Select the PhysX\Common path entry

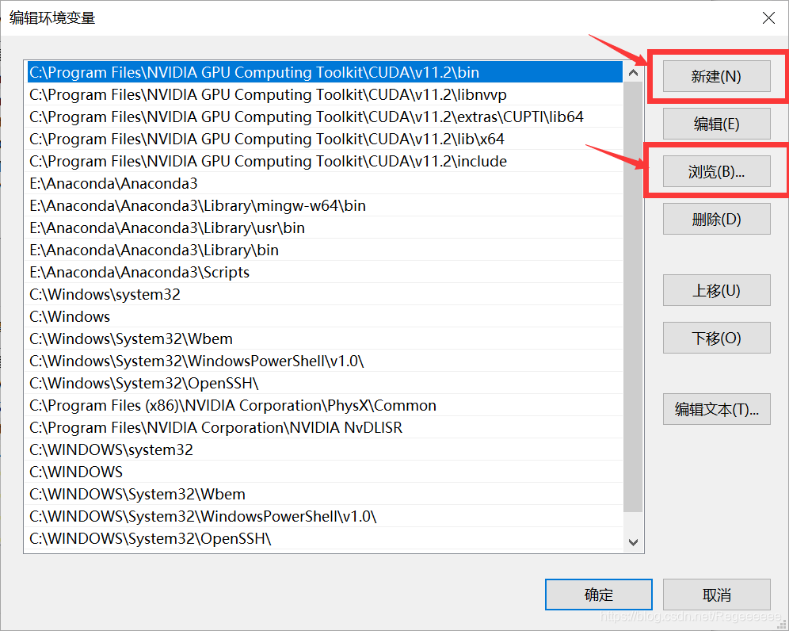[x=325, y=404]
